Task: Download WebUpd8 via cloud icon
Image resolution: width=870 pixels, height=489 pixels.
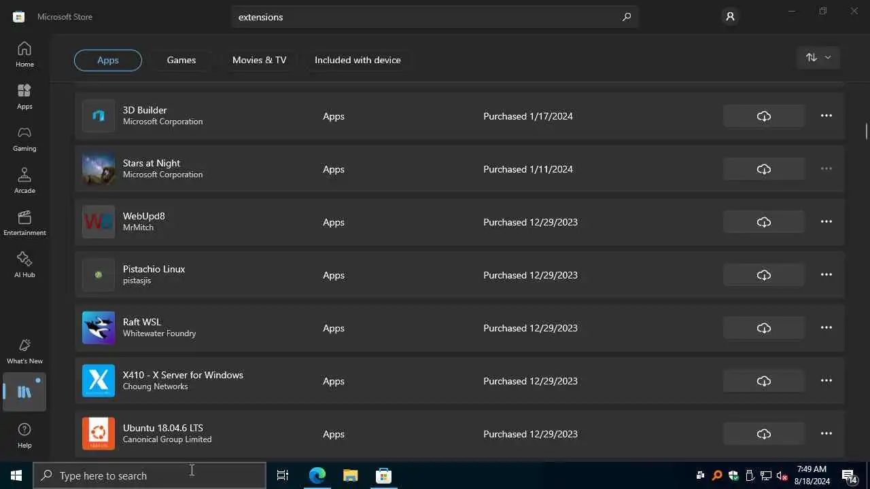Action: click(764, 222)
